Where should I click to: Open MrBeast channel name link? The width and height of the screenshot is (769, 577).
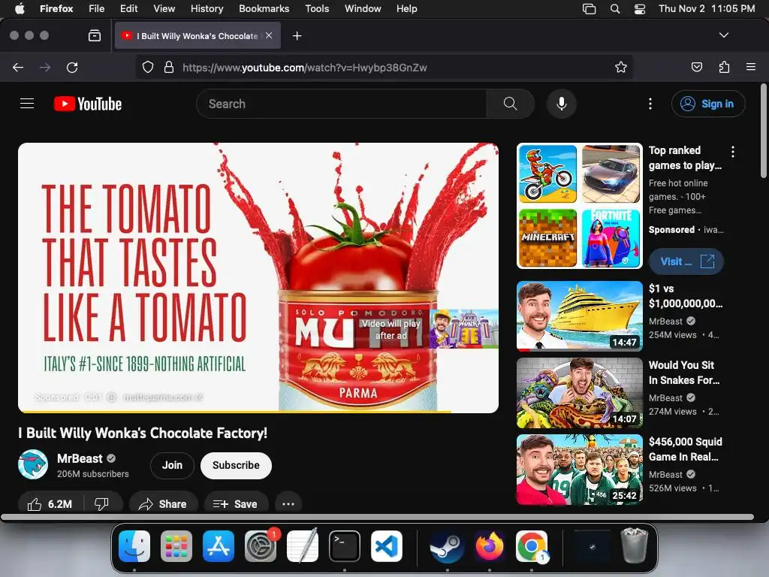(80, 458)
